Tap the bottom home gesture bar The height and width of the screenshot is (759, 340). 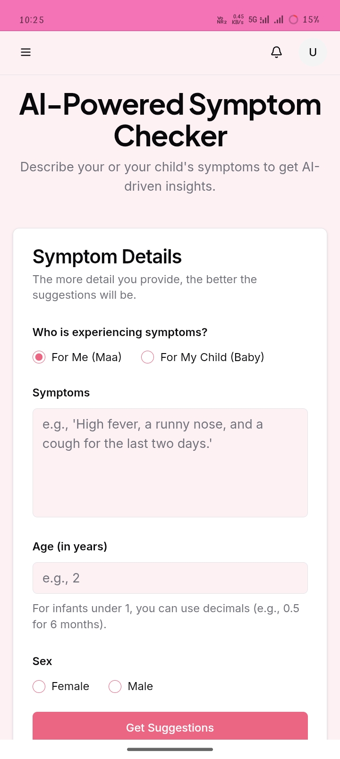click(170, 749)
